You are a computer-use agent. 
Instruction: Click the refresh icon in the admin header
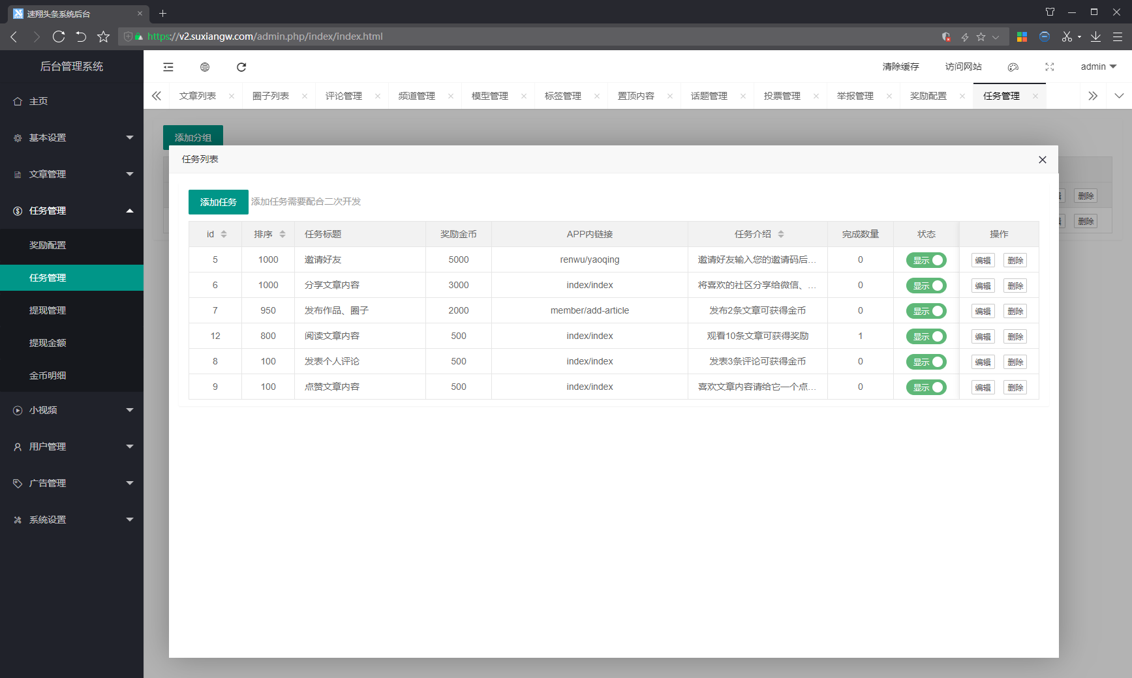(x=241, y=67)
